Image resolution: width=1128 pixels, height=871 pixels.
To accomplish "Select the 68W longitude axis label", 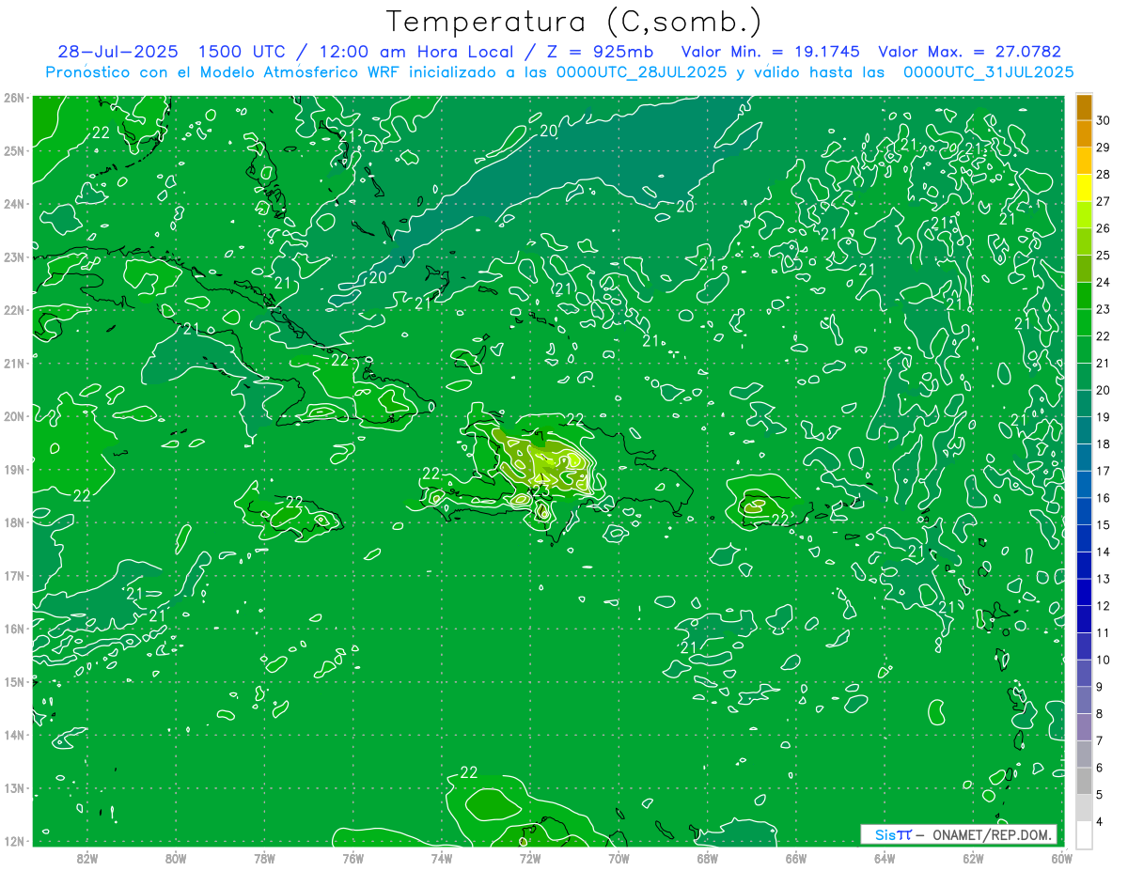I will (707, 857).
